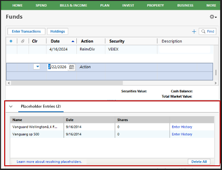Click the Action column header
Screen dimensions: 222x170
(x=87, y=41)
